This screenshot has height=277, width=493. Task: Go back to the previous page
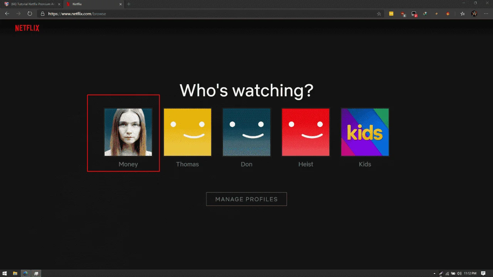[x=7, y=13]
